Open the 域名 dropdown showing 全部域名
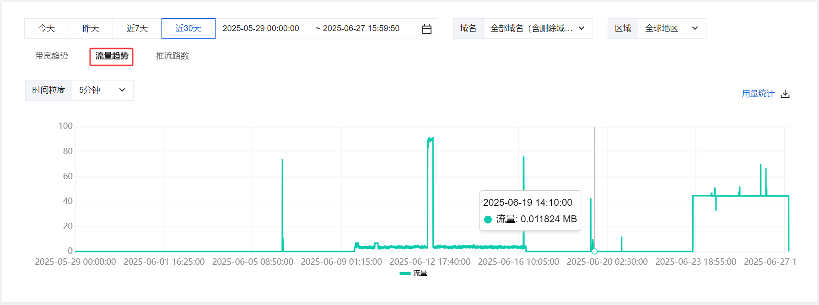 tap(538, 28)
